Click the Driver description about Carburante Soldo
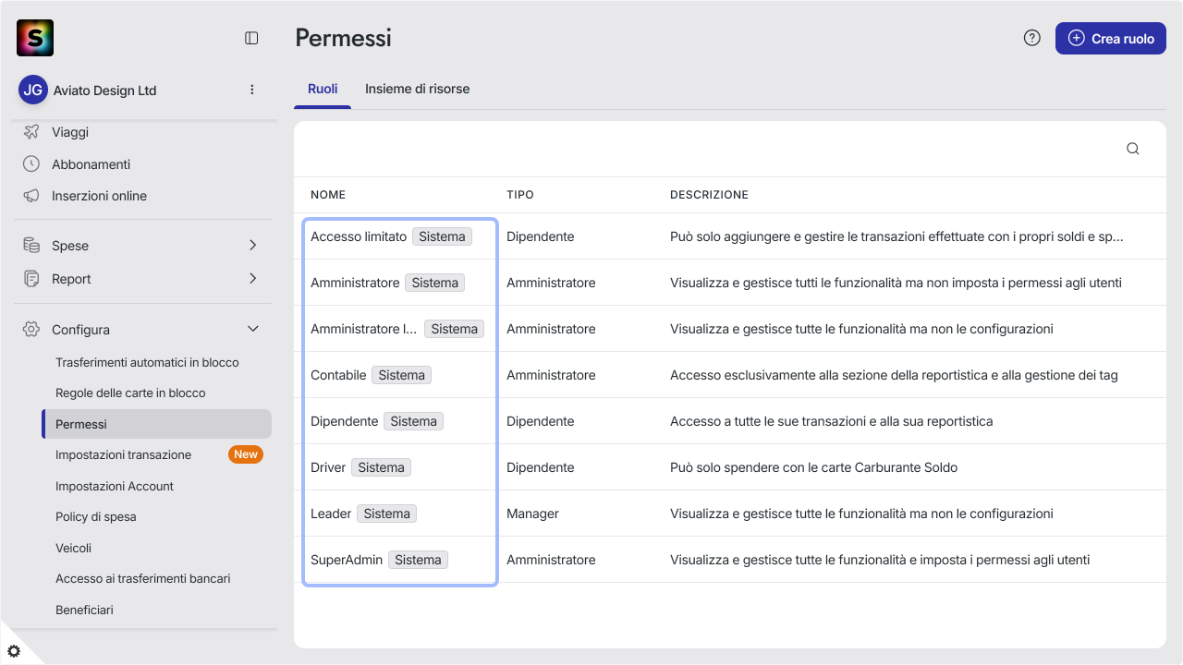 point(813,467)
